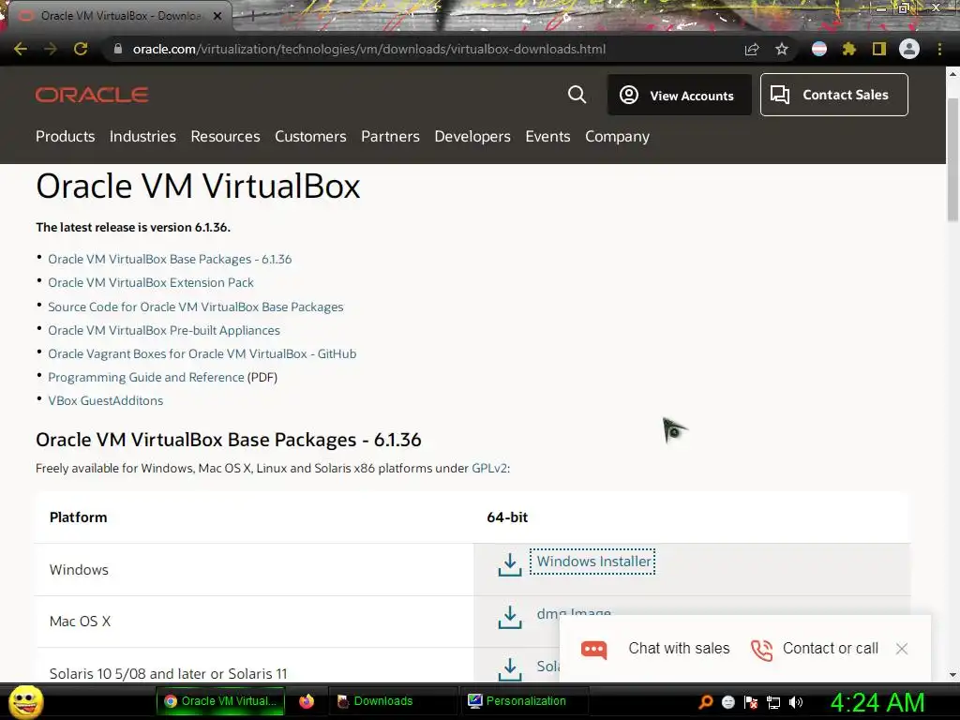Open the Products menu
Image resolution: width=960 pixels, height=720 pixels.
coord(65,137)
